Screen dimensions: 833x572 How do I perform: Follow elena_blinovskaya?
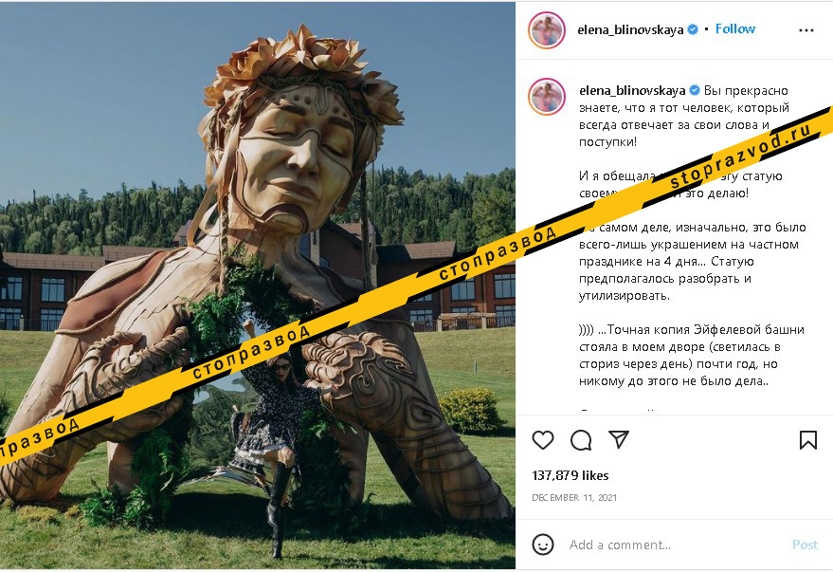click(x=734, y=29)
